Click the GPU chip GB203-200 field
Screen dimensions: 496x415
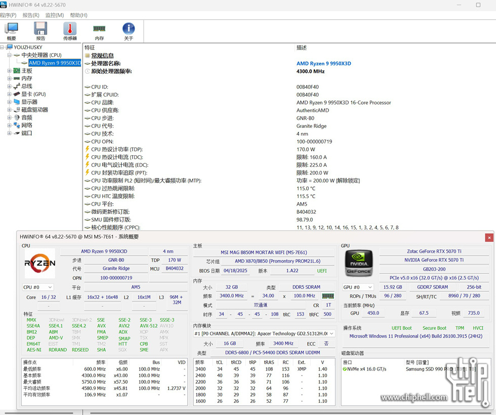tap(434, 269)
